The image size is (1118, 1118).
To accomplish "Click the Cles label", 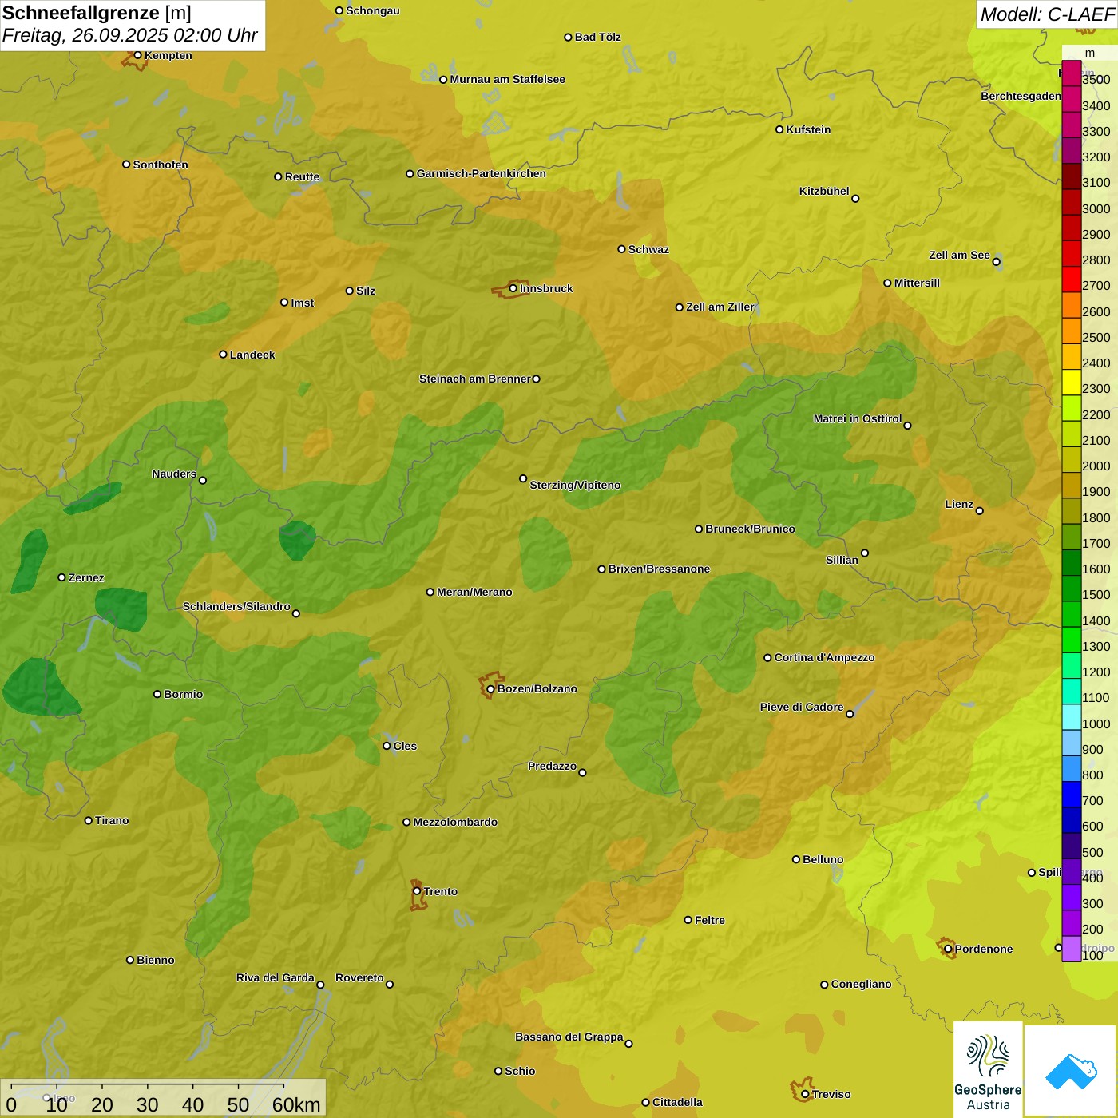I will click(x=406, y=746).
